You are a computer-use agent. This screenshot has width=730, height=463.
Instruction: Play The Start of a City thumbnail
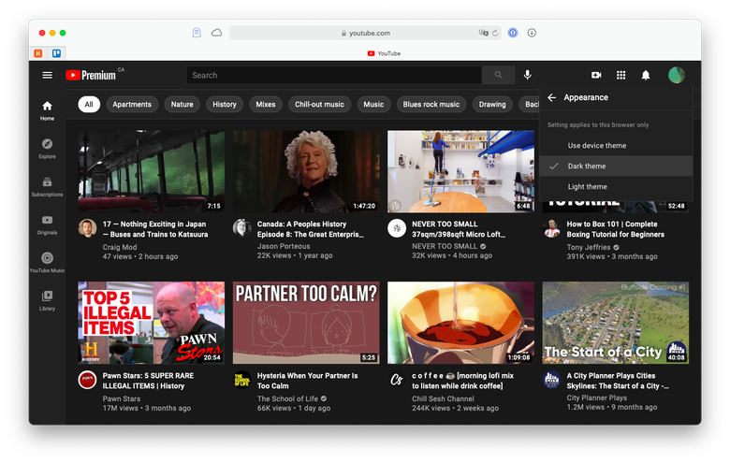[616, 323]
